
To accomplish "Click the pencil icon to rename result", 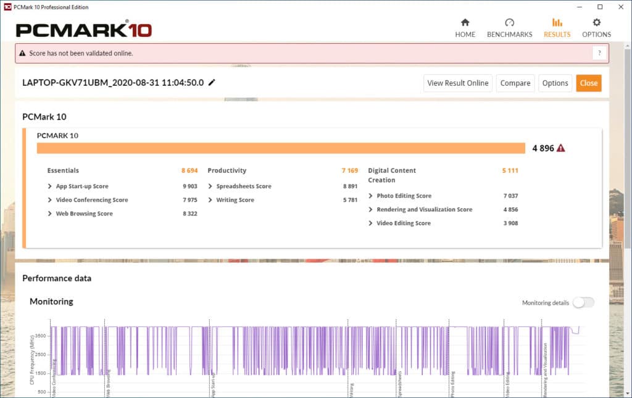I will [212, 83].
